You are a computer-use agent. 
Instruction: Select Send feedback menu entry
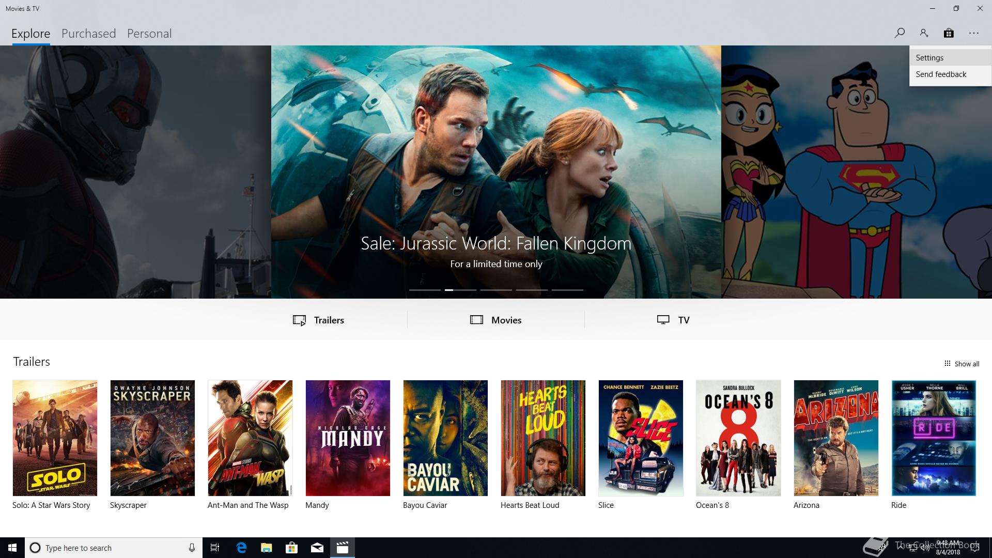(x=950, y=74)
